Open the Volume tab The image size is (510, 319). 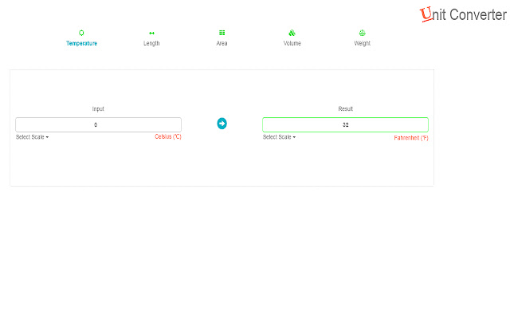tap(292, 43)
